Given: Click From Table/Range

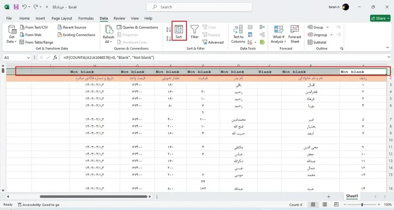Looking at the screenshot, I should click(36, 42).
